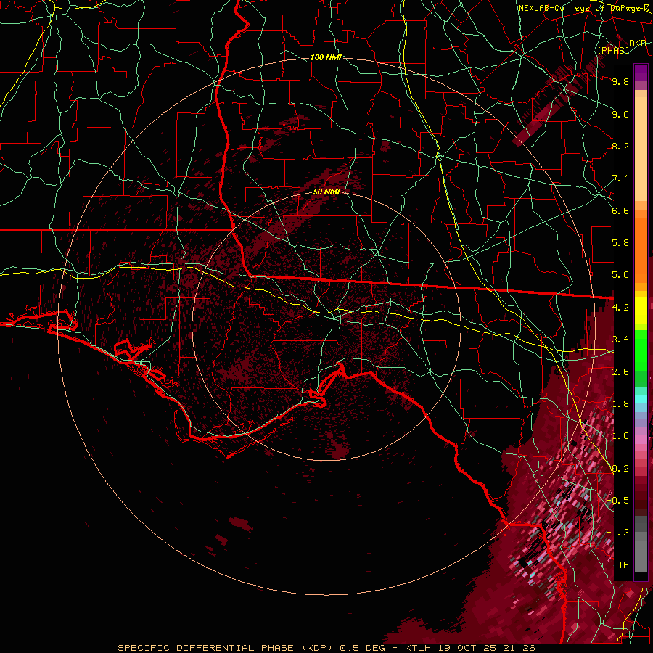Click the TH label on the legend
Image resolution: width=653 pixels, height=653 pixels.
pos(623,565)
